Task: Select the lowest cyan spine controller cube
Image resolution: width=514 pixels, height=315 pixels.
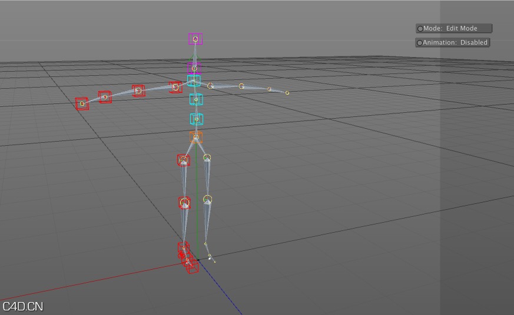Action: click(196, 119)
